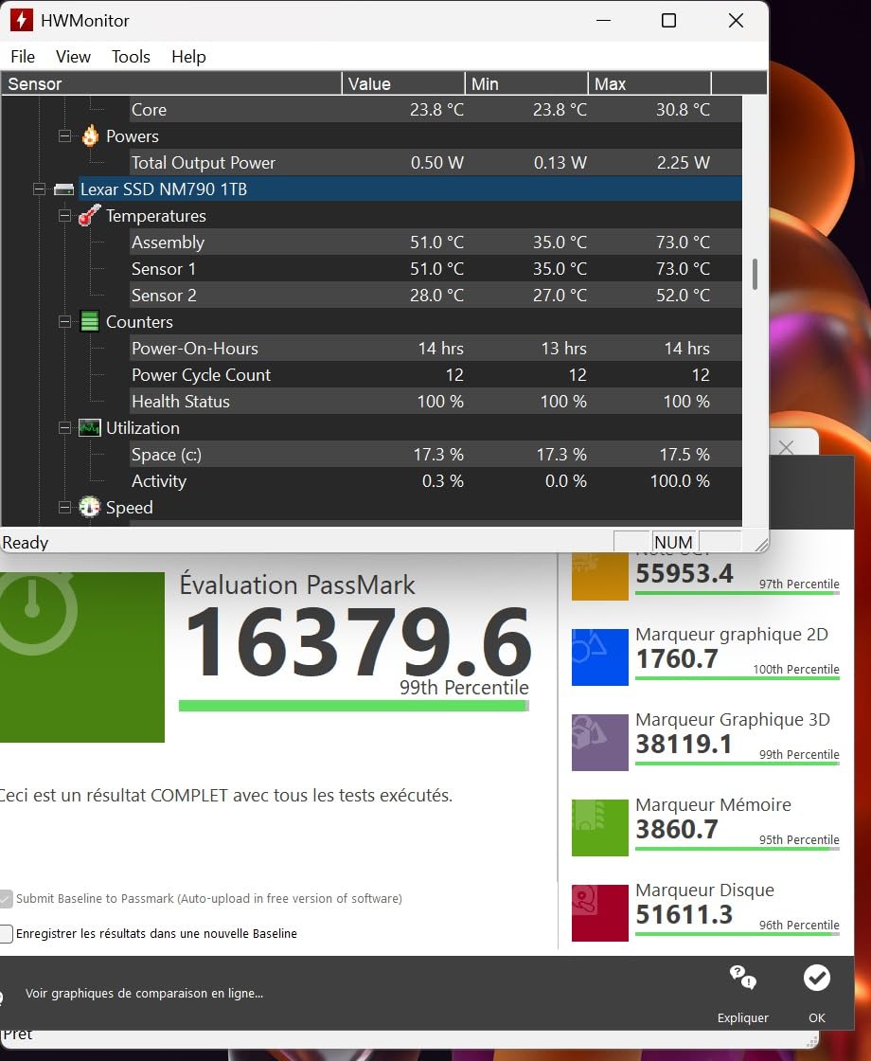Click the orange CPU mark tile
This screenshot has height=1061, width=871.
point(600,576)
